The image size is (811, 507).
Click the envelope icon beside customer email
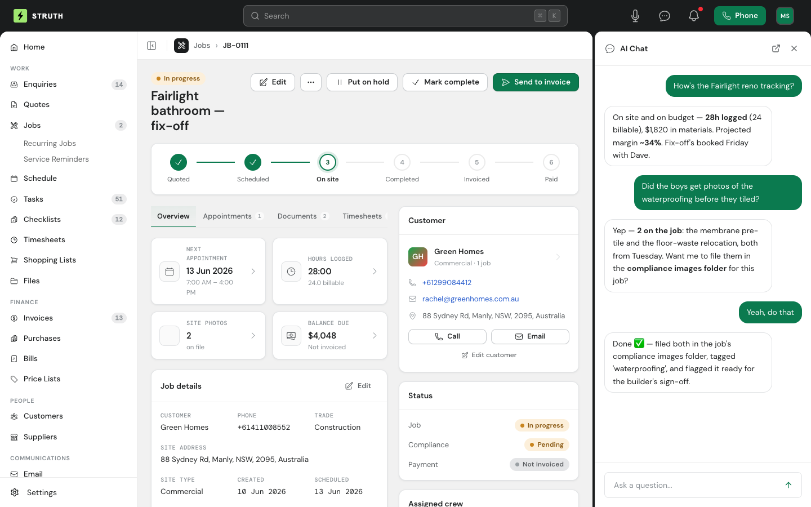coord(412,299)
